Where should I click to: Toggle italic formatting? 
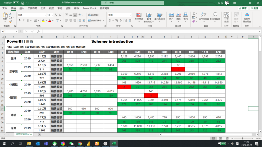[24, 20]
